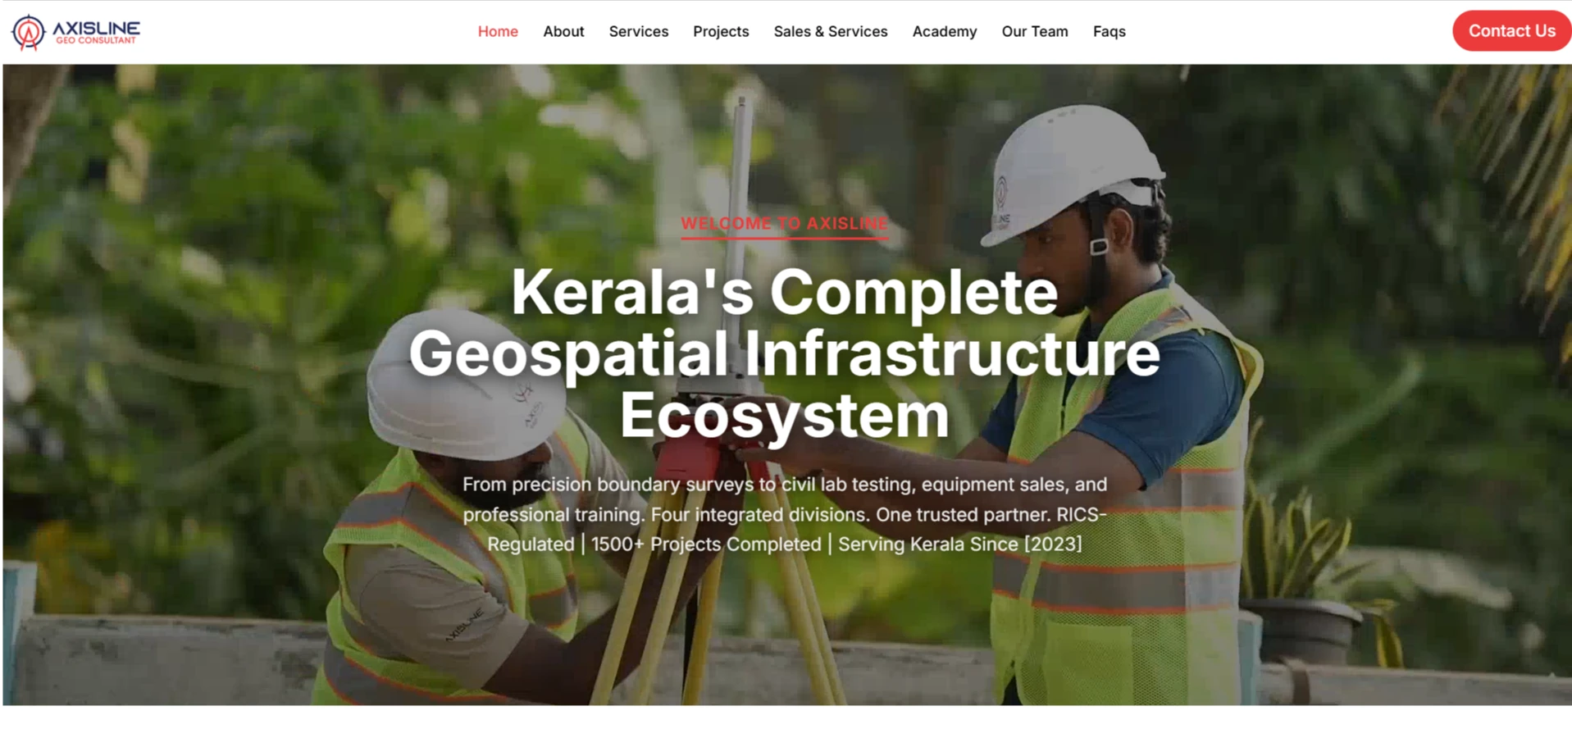Open the About page

point(563,31)
